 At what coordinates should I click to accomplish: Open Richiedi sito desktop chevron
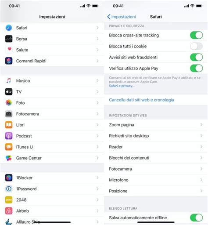click(x=201, y=136)
